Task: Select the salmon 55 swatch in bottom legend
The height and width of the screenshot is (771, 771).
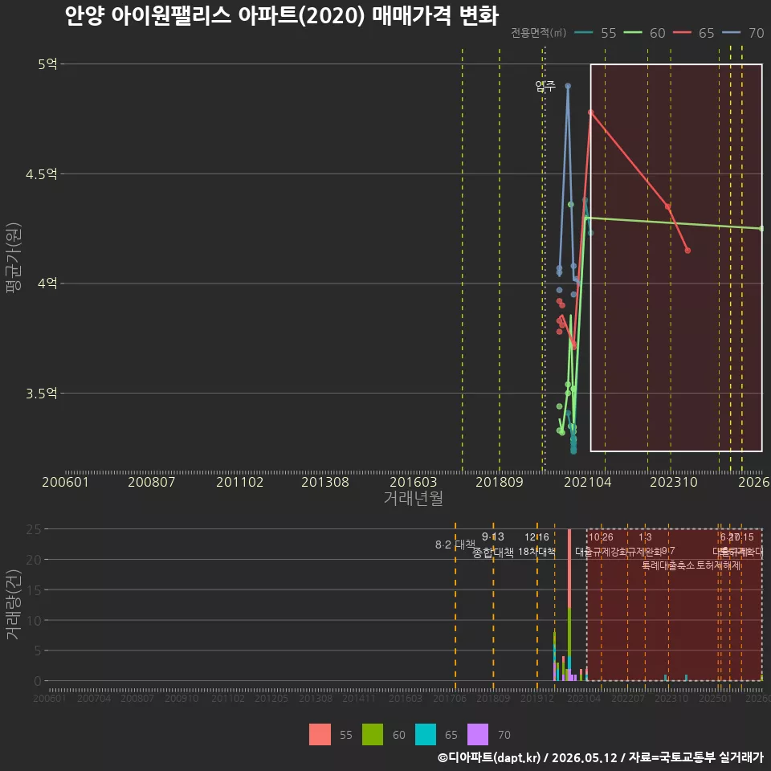Action: click(320, 735)
